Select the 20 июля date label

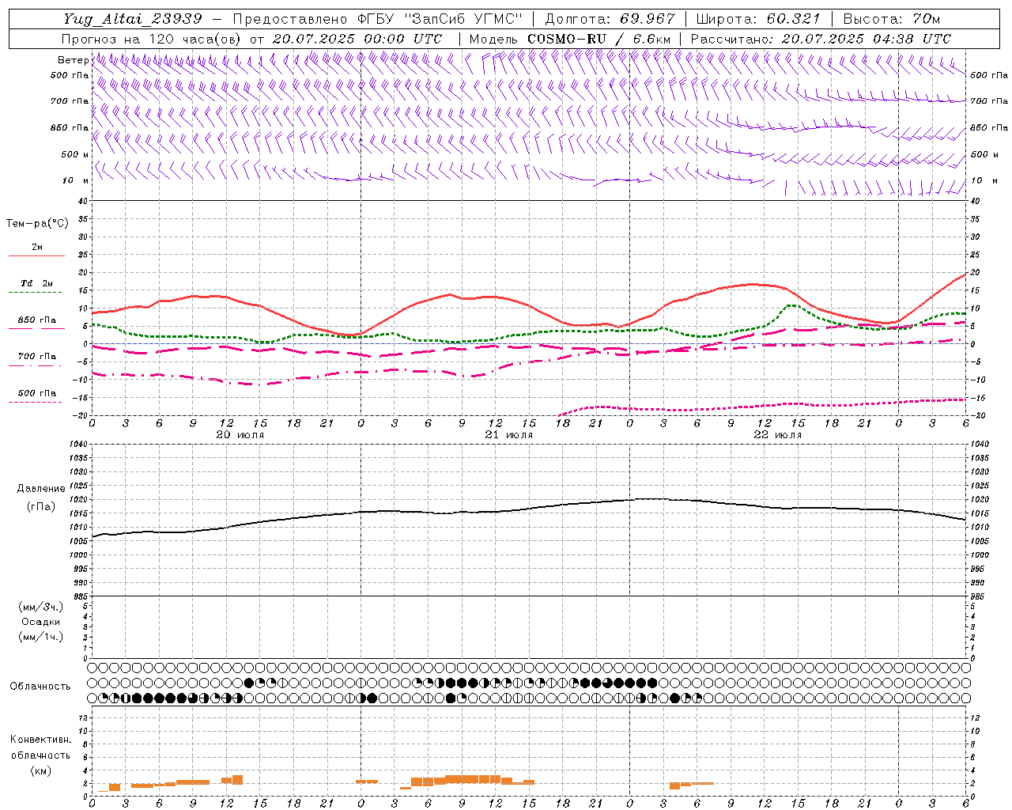pyautogui.click(x=240, y=435)
